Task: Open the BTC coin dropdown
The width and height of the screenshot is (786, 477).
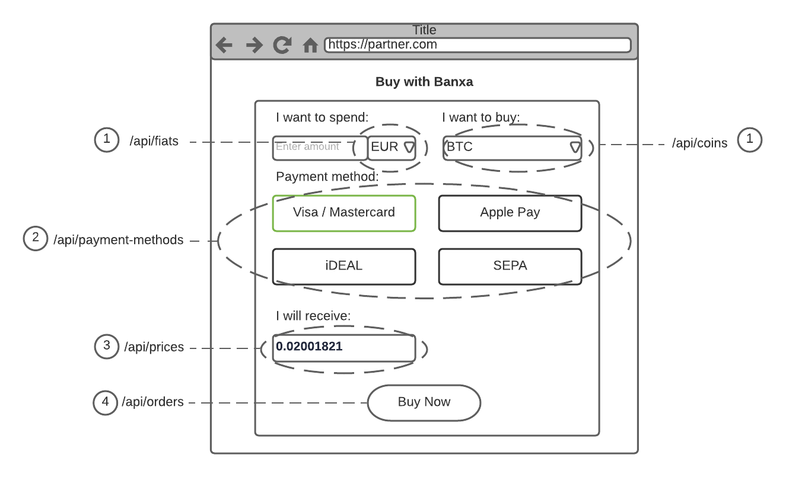Action: pyautogui.click(x=513, y=148)
